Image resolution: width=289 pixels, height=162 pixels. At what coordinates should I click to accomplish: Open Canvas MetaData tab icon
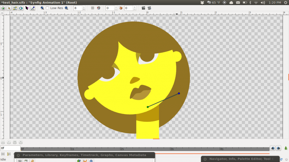[91, 161]
